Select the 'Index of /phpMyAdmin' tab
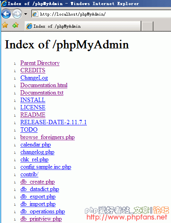Viewport: 171px width, 223px height. tap(83, 26)
